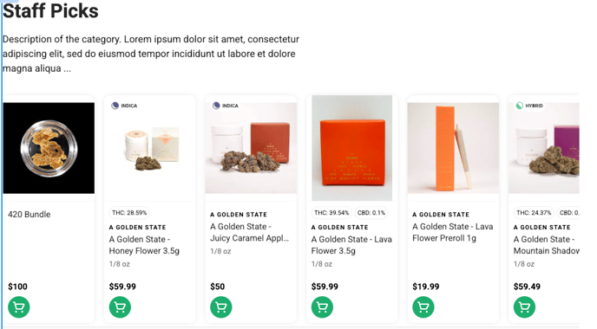
Task: Open the orange Lava Flower box image
Action: [x=351, y=148]
